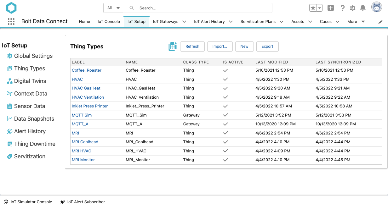Expand the Servitization Plans tab chevron
Viewport: 388px width, 208px height.
pos(282,22)
